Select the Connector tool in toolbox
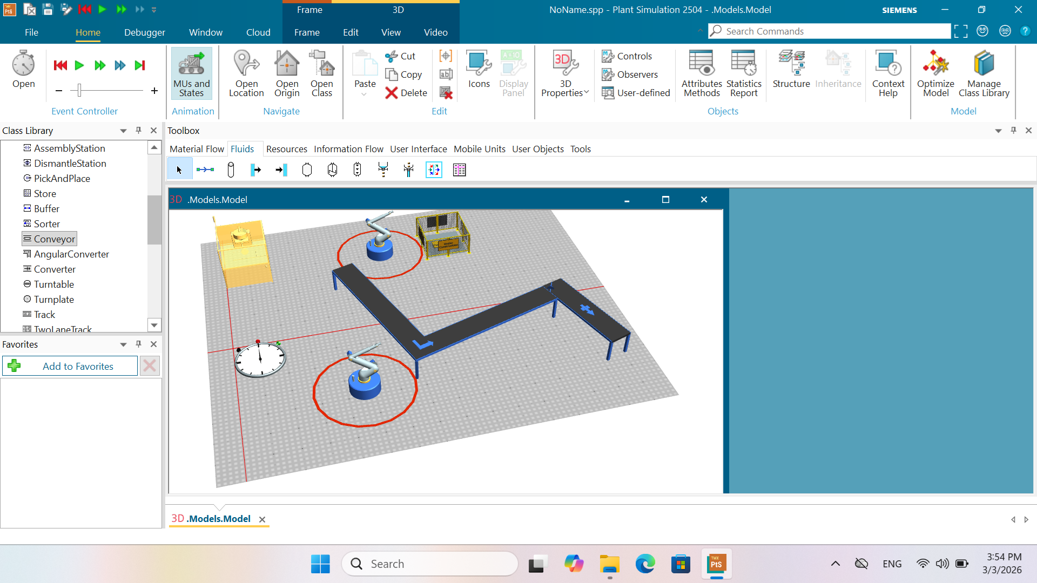The image size is (1037, 583). tap(205, 170)
